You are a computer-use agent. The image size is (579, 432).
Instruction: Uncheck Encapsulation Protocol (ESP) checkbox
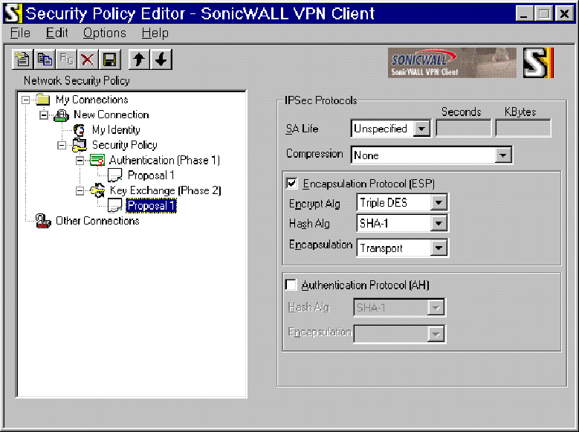point(291,184)
